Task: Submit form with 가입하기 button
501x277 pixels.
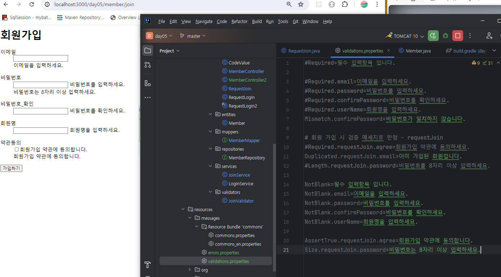Action: point(11,168)
